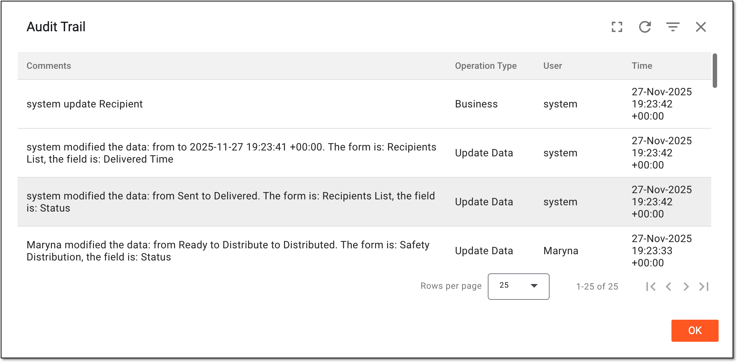Image resolution: width=737 pixels, height=362 pixels.
Task: Click system user in 'update Recipient' row
Action: click(560, 104)
